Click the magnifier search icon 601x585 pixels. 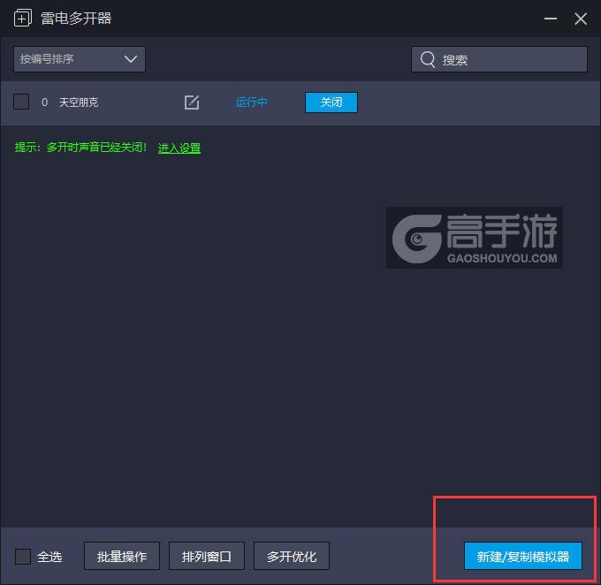[x=428, y=59]
